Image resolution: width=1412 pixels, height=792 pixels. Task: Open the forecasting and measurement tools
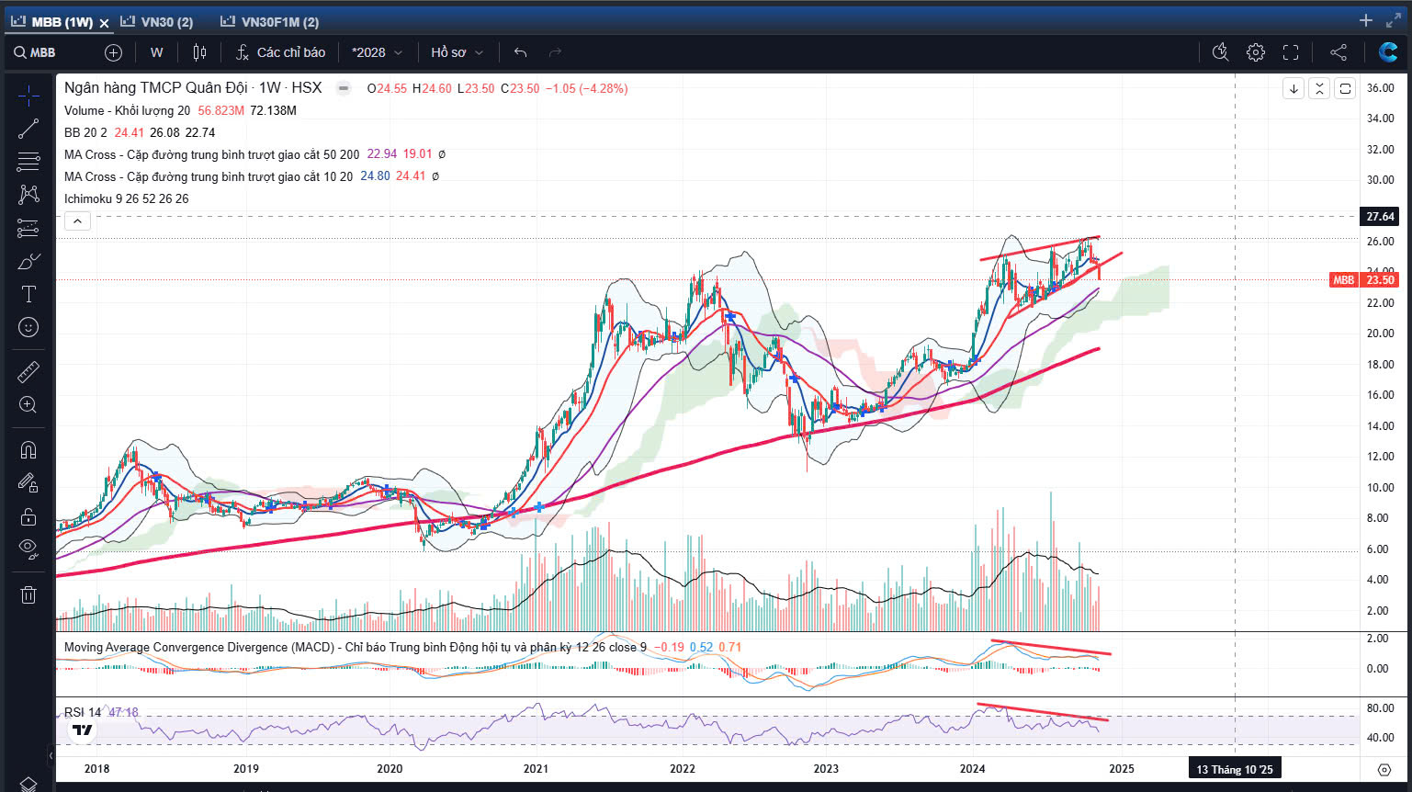point(28,228)
